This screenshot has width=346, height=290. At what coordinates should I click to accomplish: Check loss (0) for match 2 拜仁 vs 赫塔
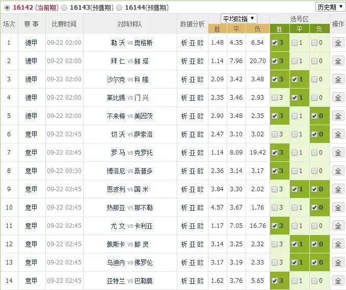click(314, 61)
